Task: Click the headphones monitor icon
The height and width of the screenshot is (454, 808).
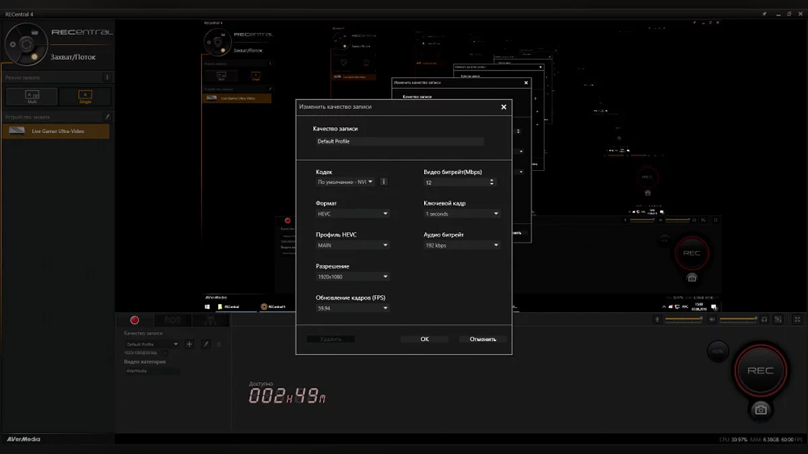Action: point(766,319)
